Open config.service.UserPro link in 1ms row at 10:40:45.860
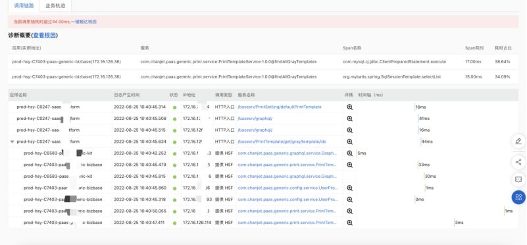This screenshot has width=527, height=245. coord(288,188)
